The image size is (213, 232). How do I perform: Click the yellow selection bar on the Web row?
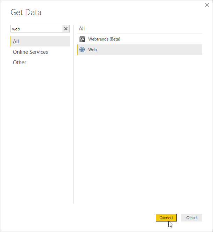click(x=77, y=50)
